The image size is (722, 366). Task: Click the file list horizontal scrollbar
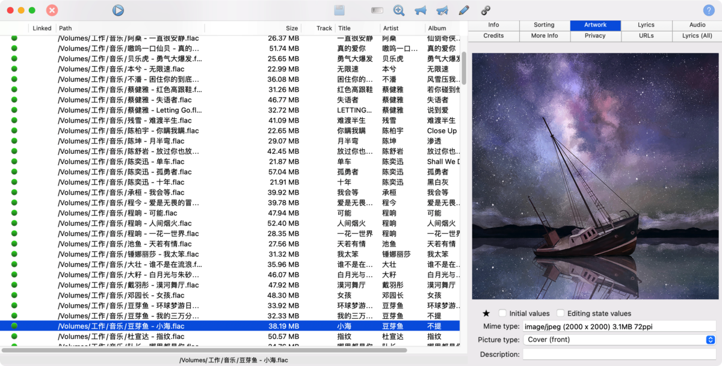tap(205, 350)
